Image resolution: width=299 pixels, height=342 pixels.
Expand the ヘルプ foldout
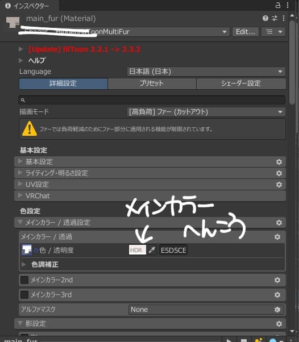20,60
